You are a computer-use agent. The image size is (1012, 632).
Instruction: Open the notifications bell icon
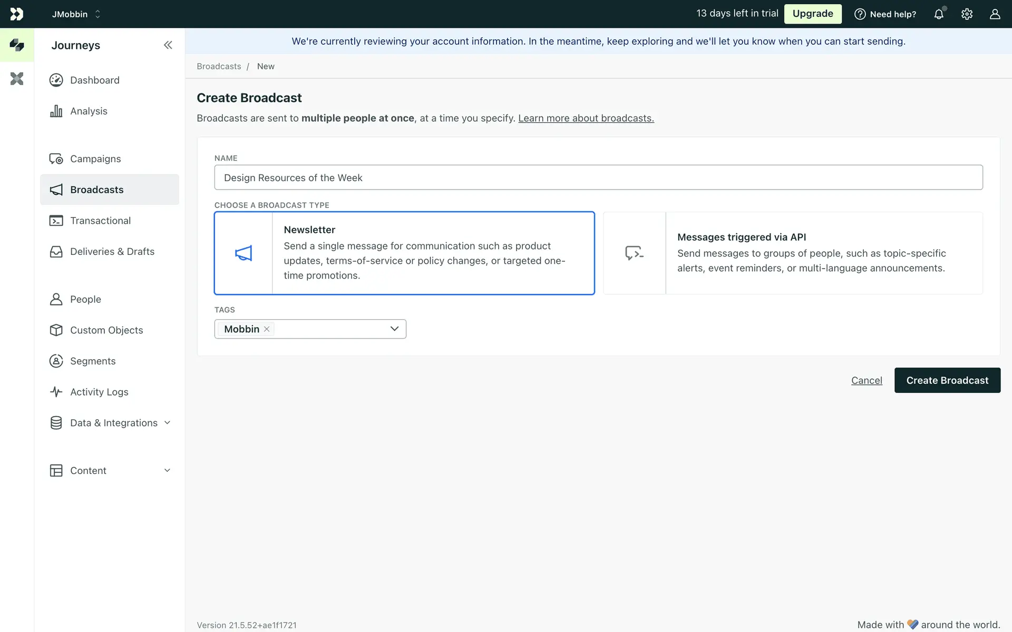coord(939,14)
